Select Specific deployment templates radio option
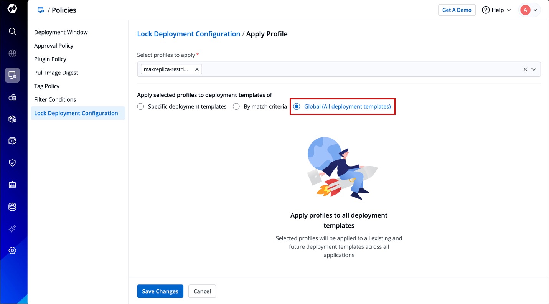 click(141, 107)
